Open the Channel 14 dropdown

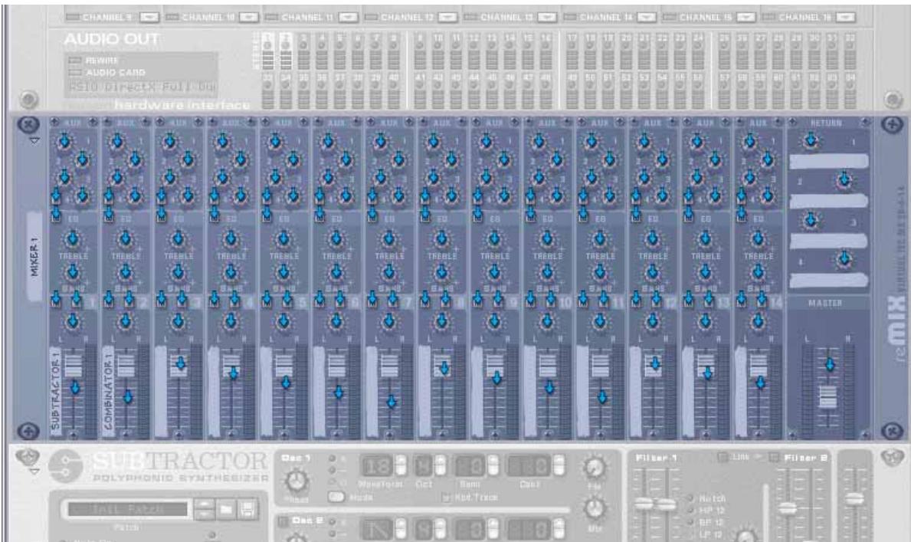coord(647,18)
